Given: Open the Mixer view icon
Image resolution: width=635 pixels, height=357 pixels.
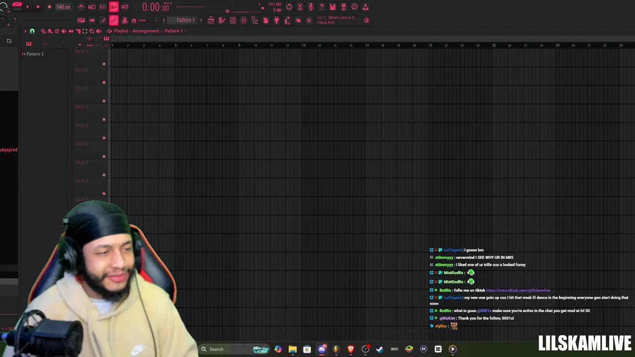Looking at the screenshot, I should (244, 20).
